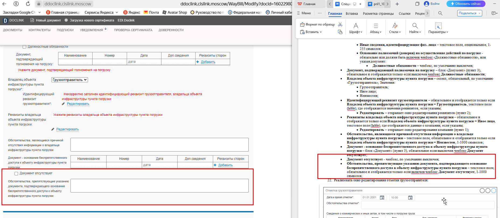
Task: Click Обстоятельства отсутствия информации о владельце textarea
Action: point(160,145)
